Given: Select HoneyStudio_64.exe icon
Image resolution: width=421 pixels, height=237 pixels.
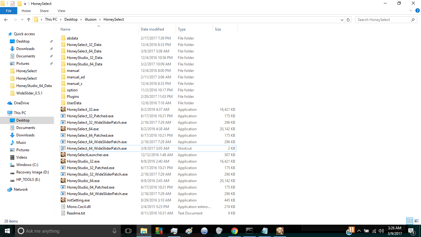Looking at the screenshot, I should pos(63,181).
